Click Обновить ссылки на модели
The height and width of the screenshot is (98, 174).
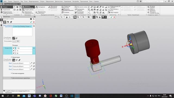(154, 12)
